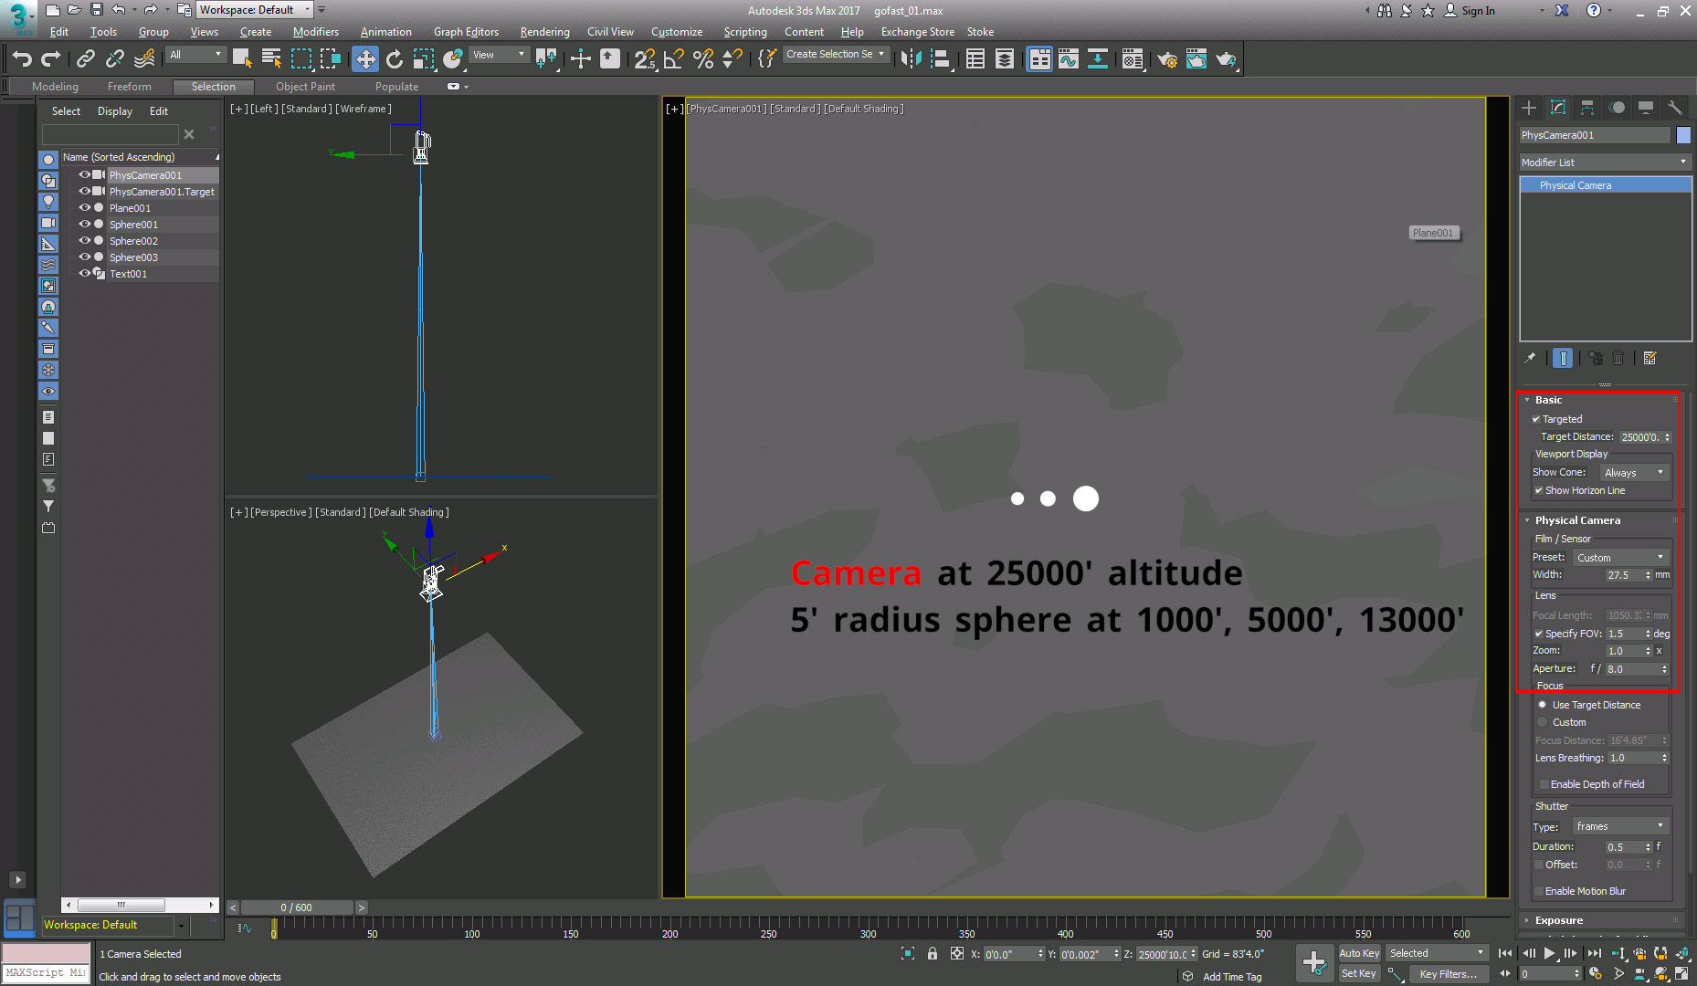This screenshot has width=1697, height=986.
Task: Open the film Preset Custom dropdown
Action: 1620,558
